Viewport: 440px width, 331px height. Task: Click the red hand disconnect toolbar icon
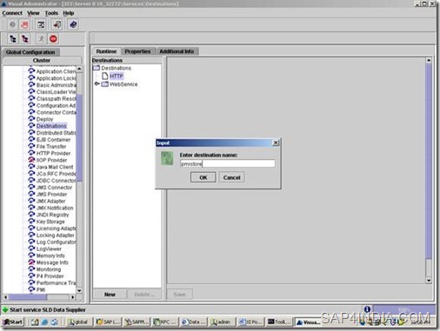click(25, 25)
